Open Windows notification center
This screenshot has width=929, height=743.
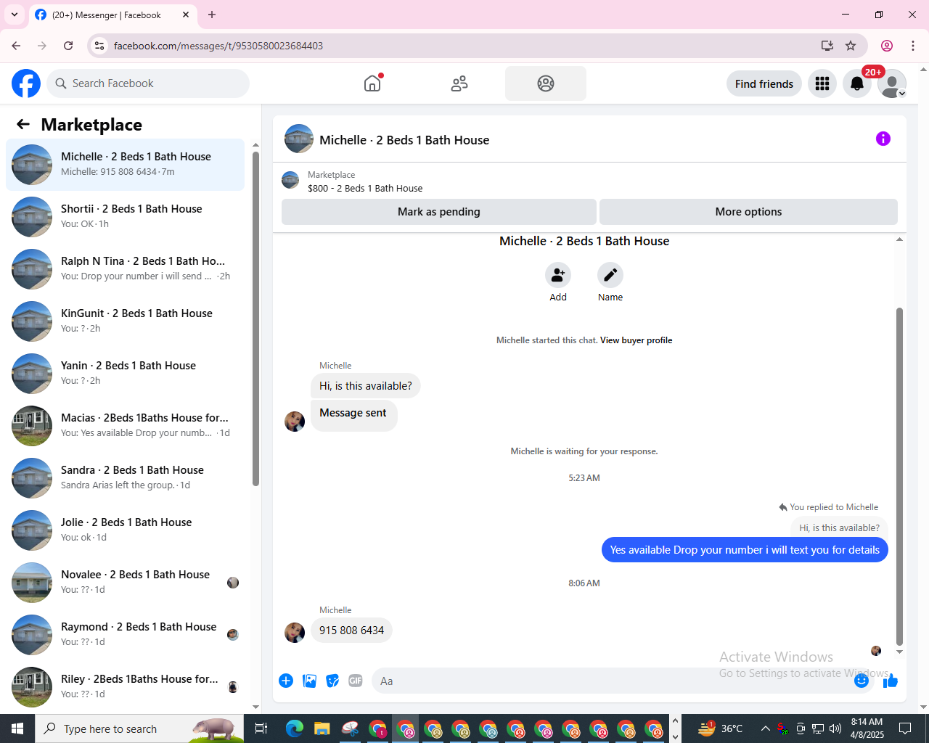coord(905,728)
